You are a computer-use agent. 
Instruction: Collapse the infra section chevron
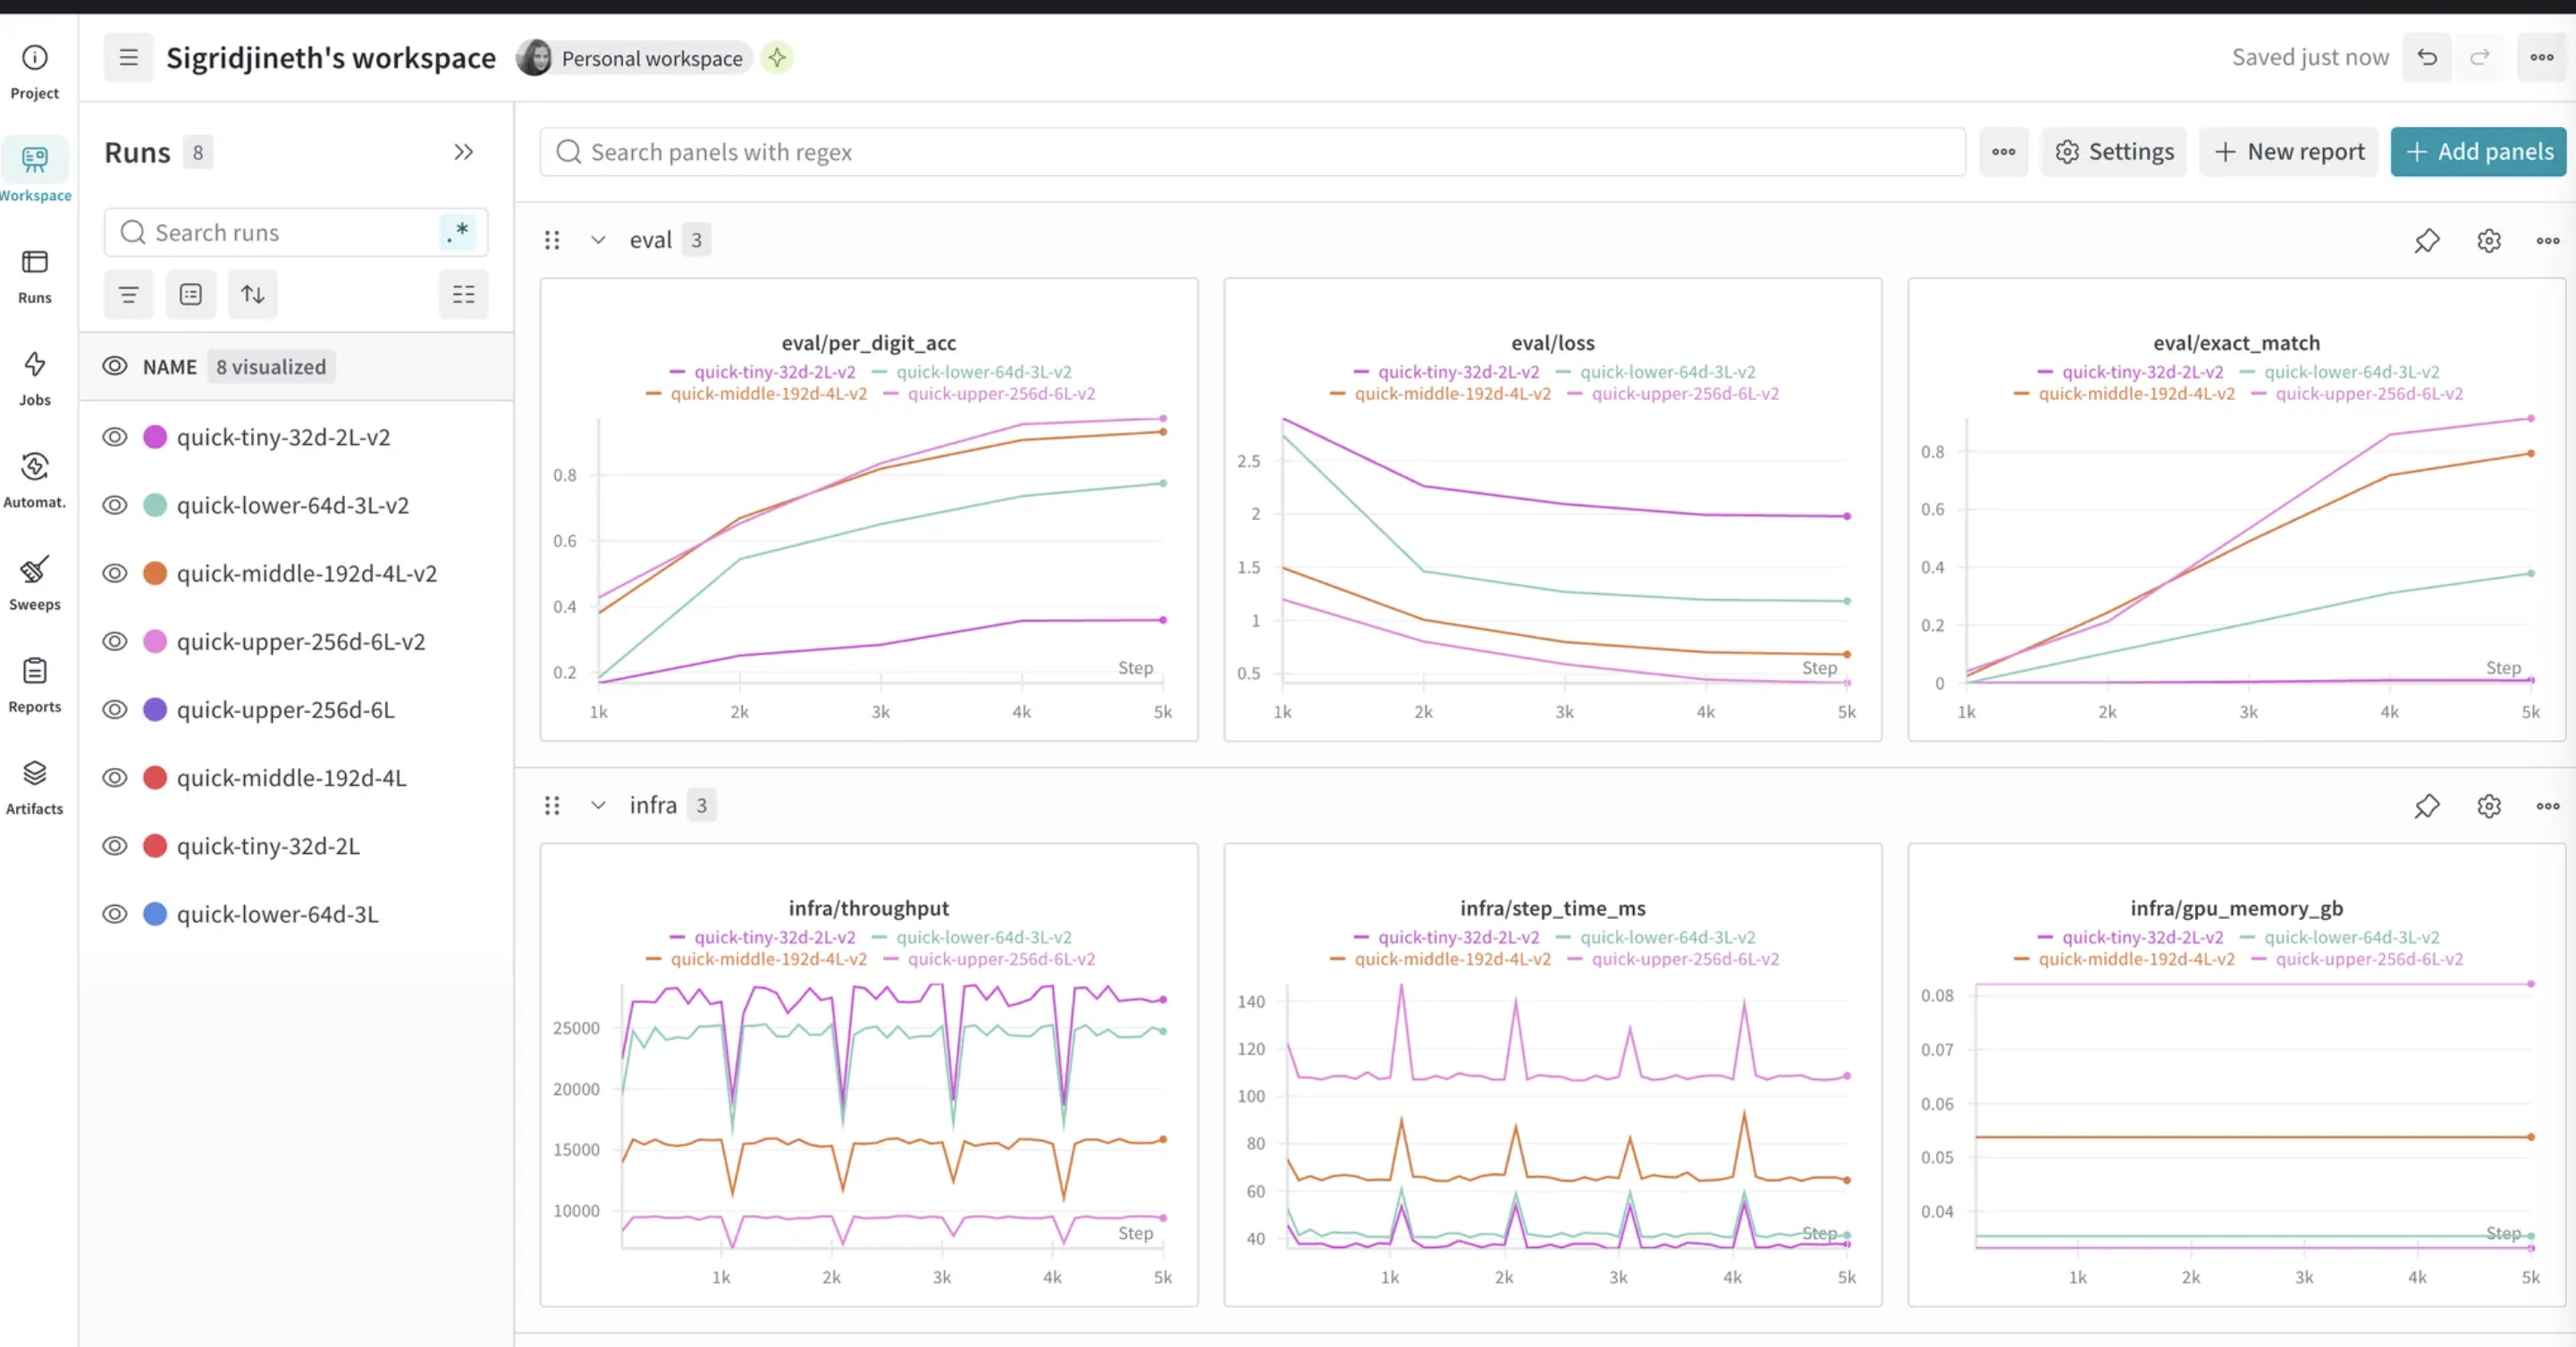tap(598, 806)
